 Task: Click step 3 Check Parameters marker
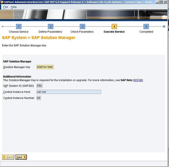(83, 26)
